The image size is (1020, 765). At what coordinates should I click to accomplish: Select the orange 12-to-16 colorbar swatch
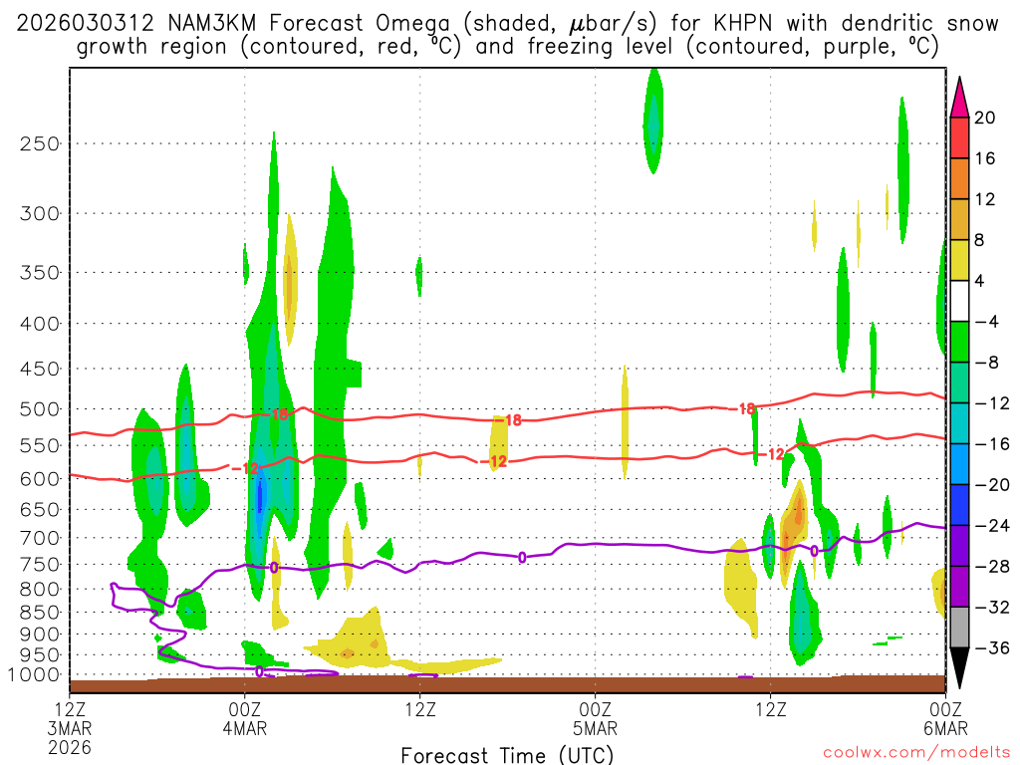[959, 178]
